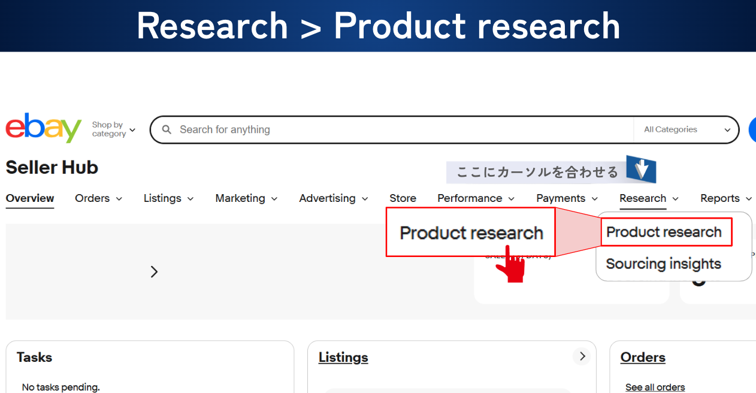Select the Overview tab
This screenshot has height=393, width=756.
[30, 198]
